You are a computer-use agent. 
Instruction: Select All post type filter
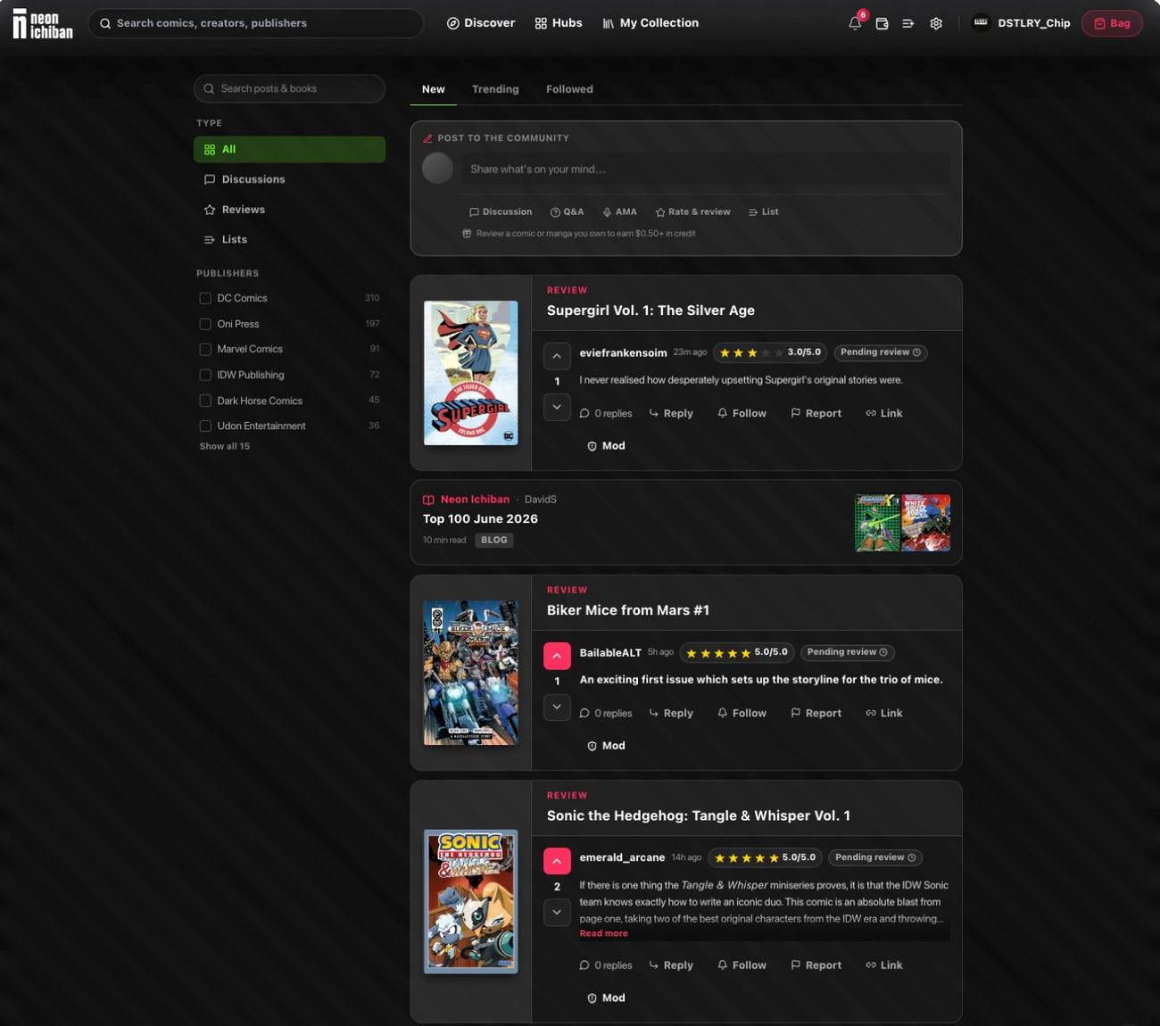[289, 149]
